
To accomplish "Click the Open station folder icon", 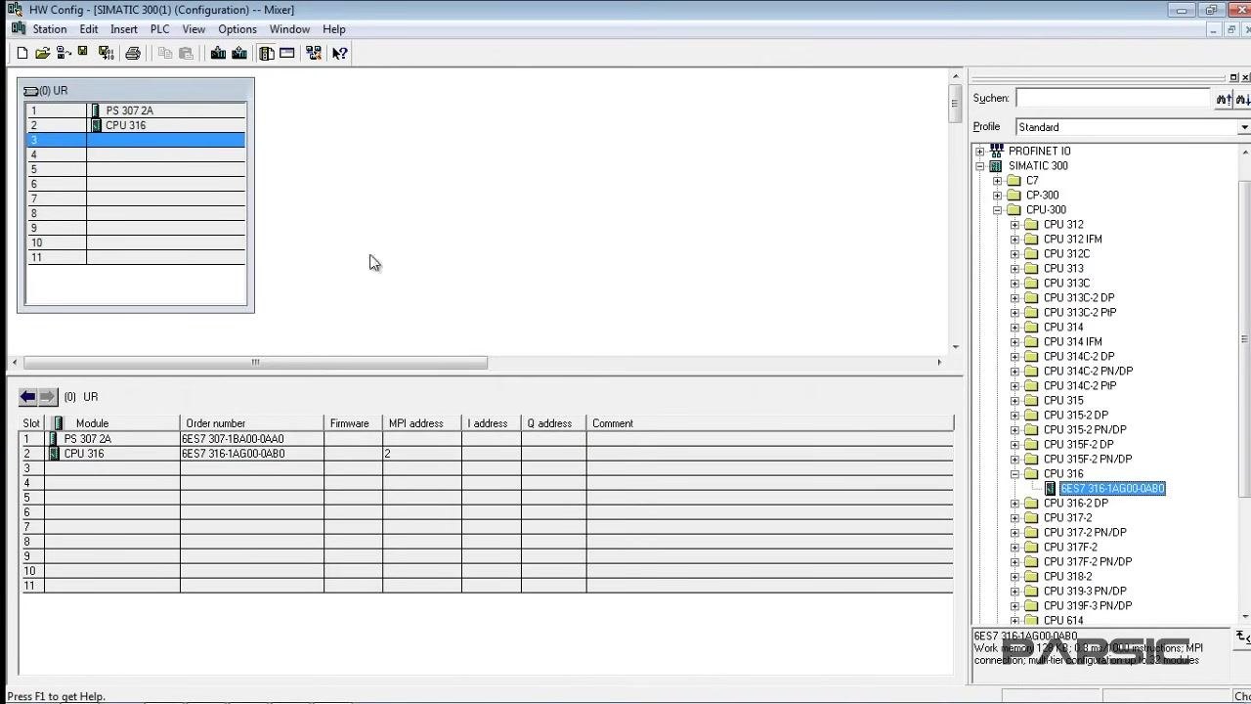I will (42, 53).
